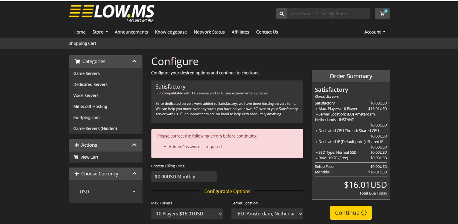Click the Max. Players: 10 Players summary line
The image size is (458, 224).
351,109
